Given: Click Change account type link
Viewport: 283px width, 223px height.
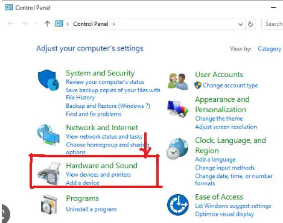Looking at the screenshot, I should (231, 86).
